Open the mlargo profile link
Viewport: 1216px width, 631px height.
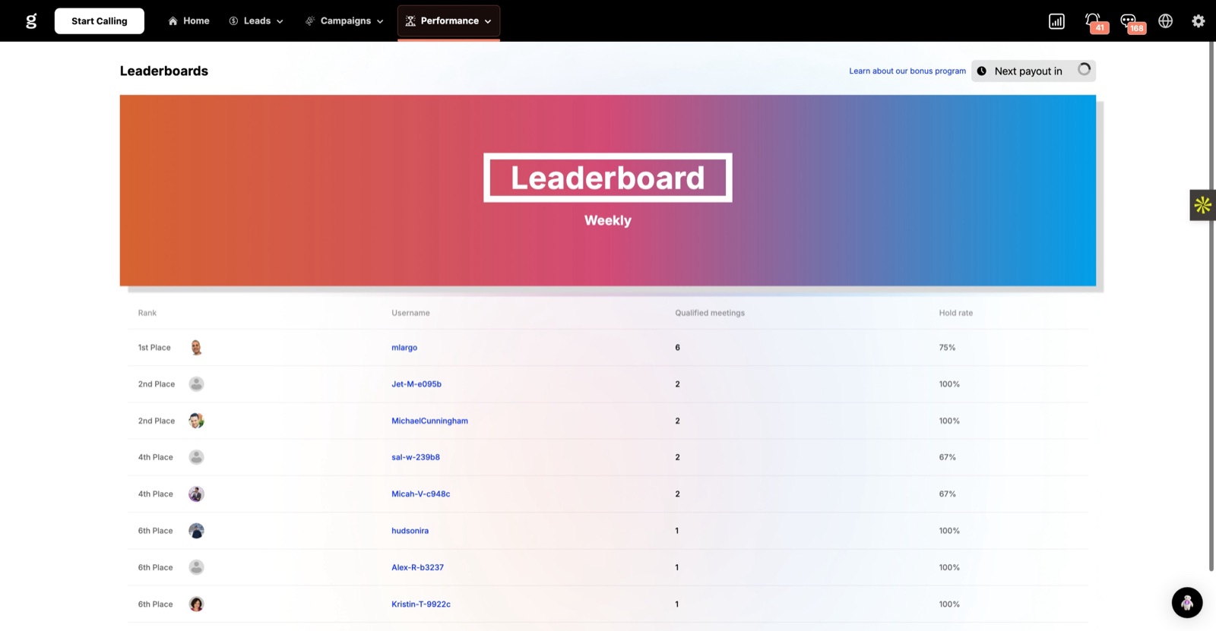point(404,348)
